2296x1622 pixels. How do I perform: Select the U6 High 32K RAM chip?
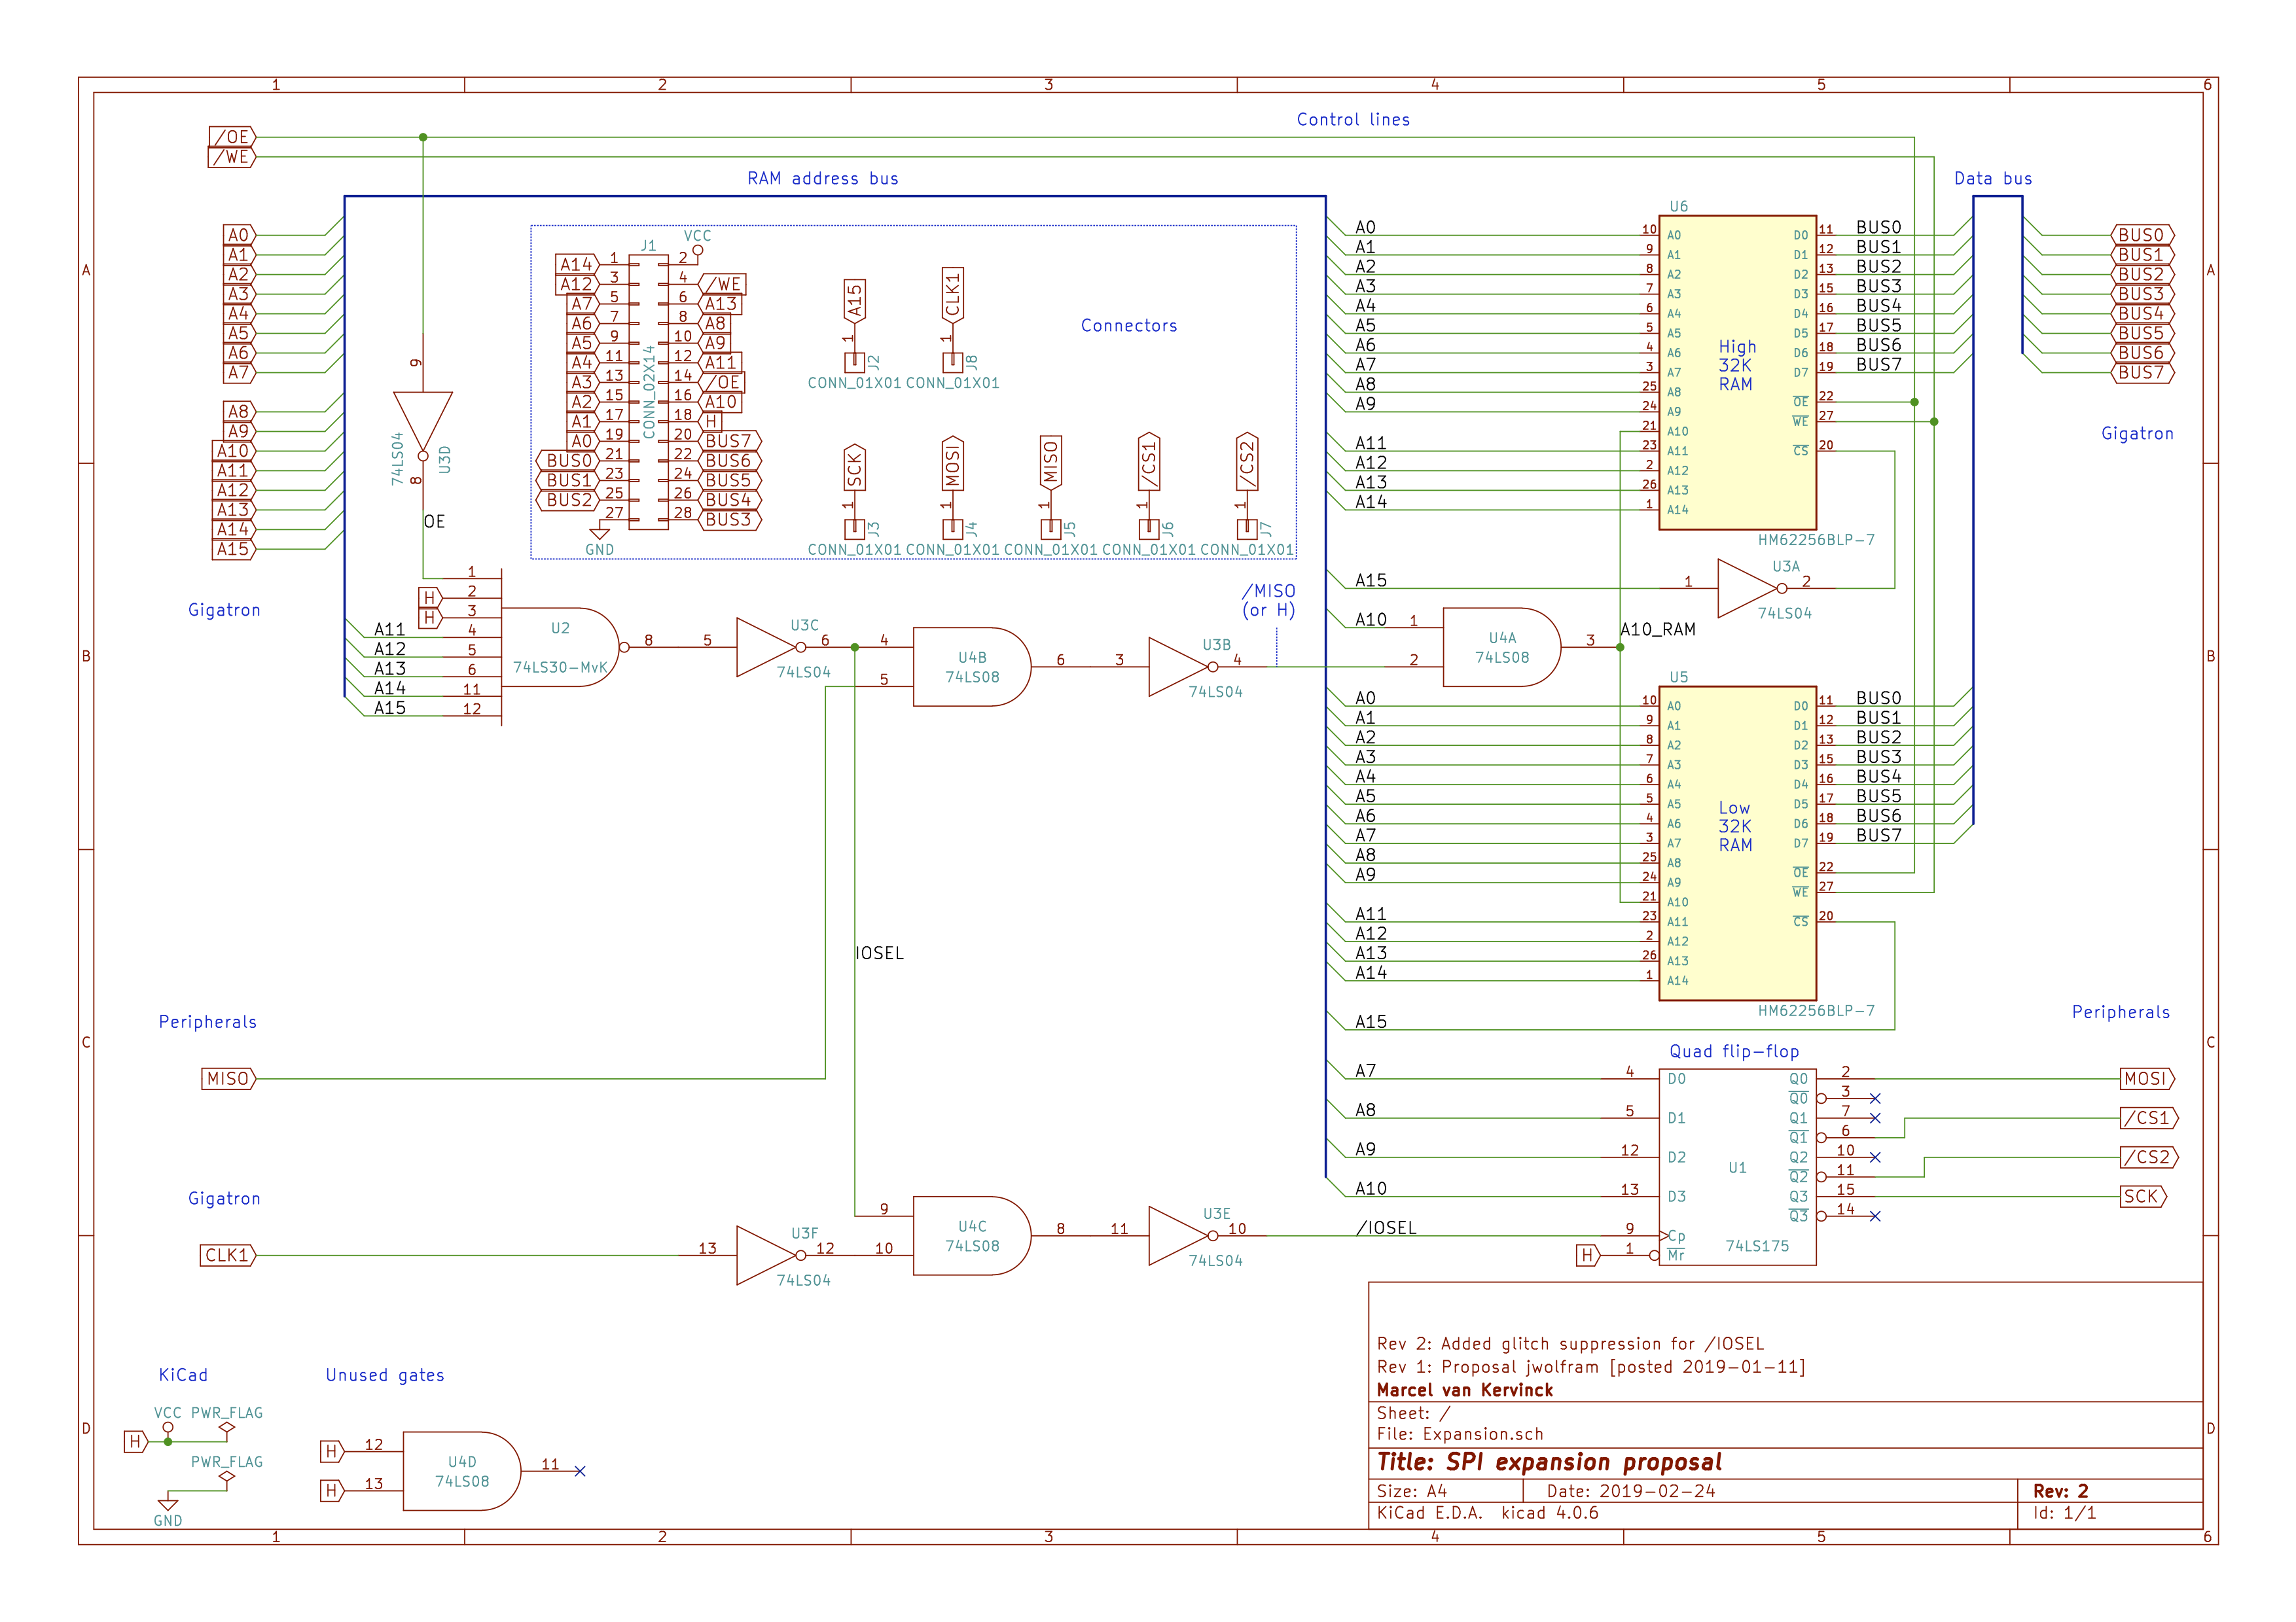1737,373
